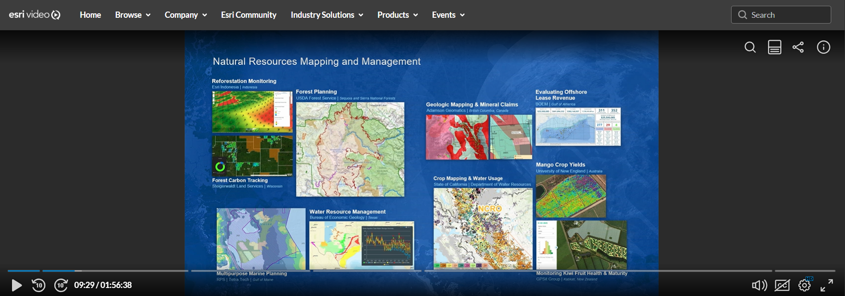Go to Home page

[x=90, y=15]
